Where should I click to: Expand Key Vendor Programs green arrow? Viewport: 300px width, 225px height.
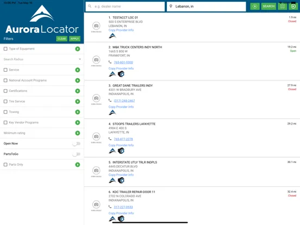pyautogui.click(x=78, y=122)
